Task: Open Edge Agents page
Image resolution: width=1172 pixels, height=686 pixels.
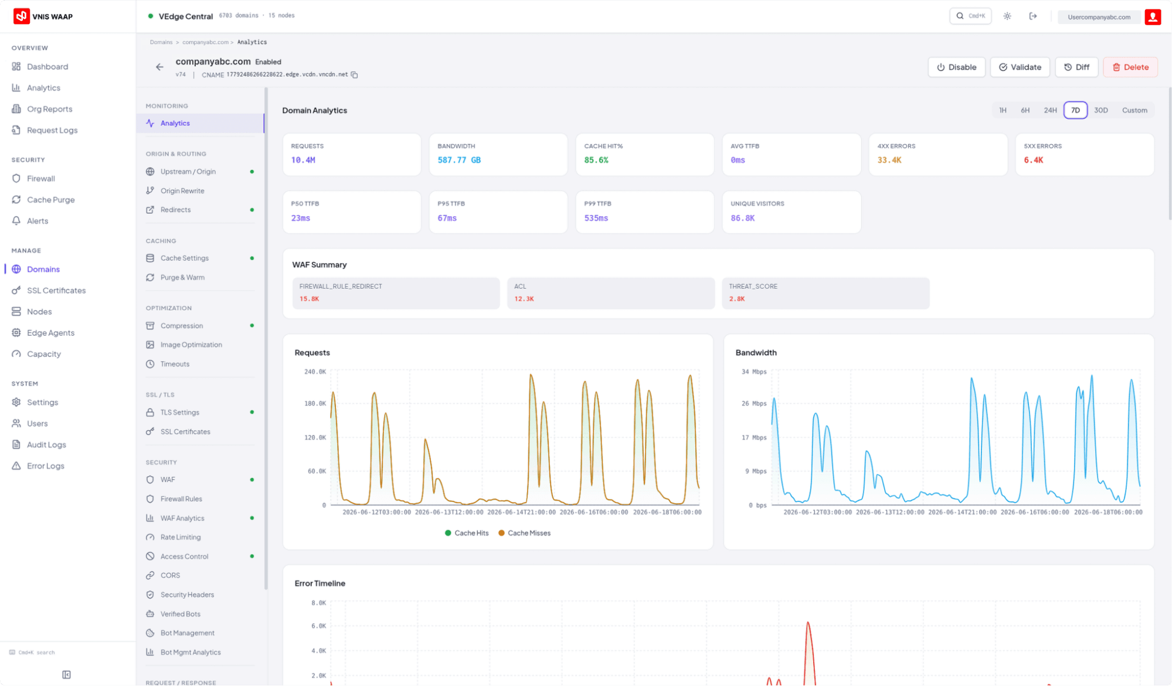Action: [50, 333]
